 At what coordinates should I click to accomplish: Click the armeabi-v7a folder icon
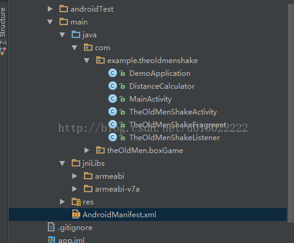coord(88,189)
